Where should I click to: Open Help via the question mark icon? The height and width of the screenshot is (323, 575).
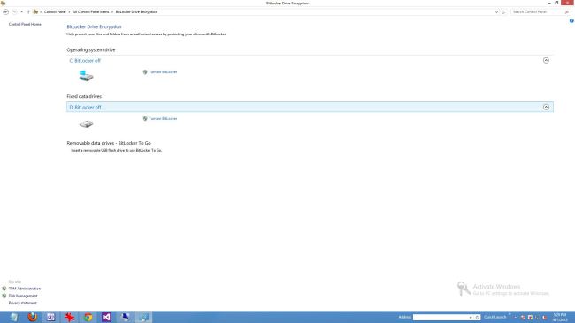coord(571,21)
